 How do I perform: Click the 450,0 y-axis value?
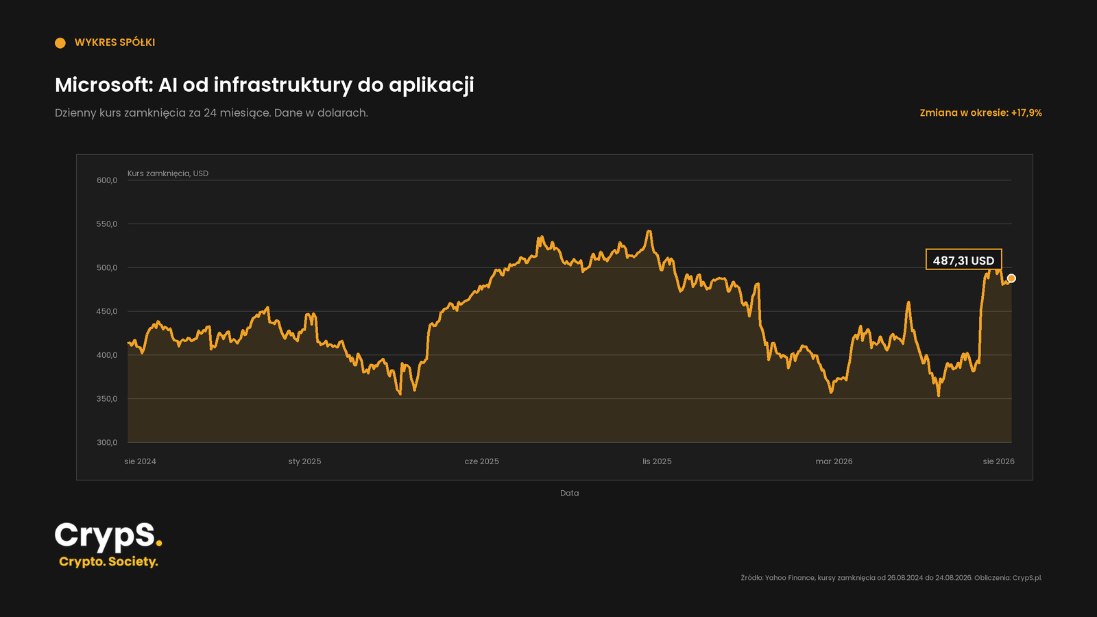(x=107, y=311)
